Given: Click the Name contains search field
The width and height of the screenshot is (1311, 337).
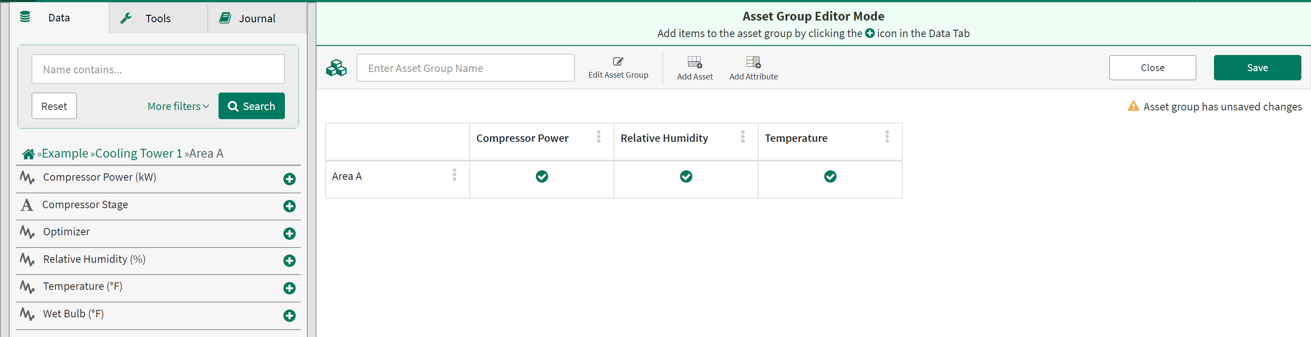Looking at the screenshot, I should [158, 70].
